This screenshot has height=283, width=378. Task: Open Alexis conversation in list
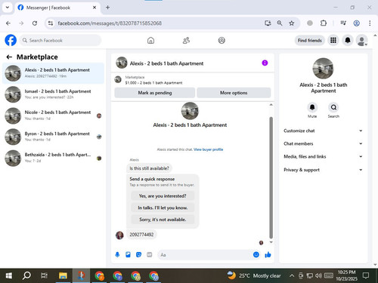click(53, 73)
